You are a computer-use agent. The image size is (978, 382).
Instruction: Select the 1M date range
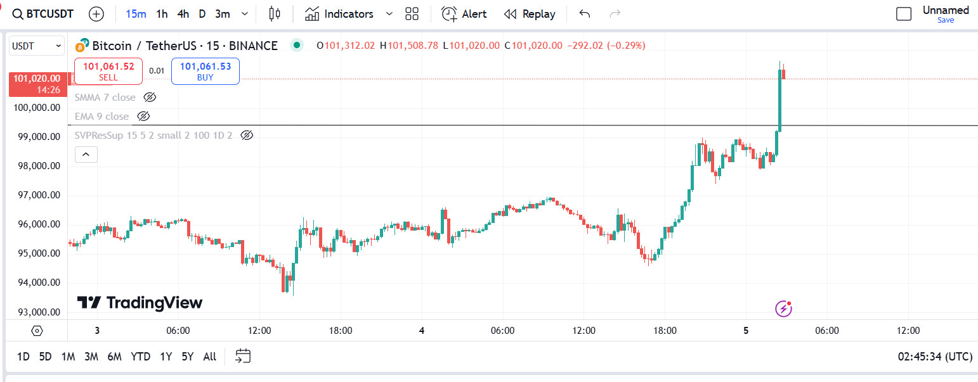(68, 357)
